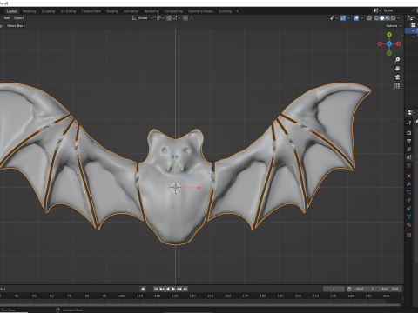Open the World properties tab icon
This screenshot has width=418, height=313.
coord(409,166)
